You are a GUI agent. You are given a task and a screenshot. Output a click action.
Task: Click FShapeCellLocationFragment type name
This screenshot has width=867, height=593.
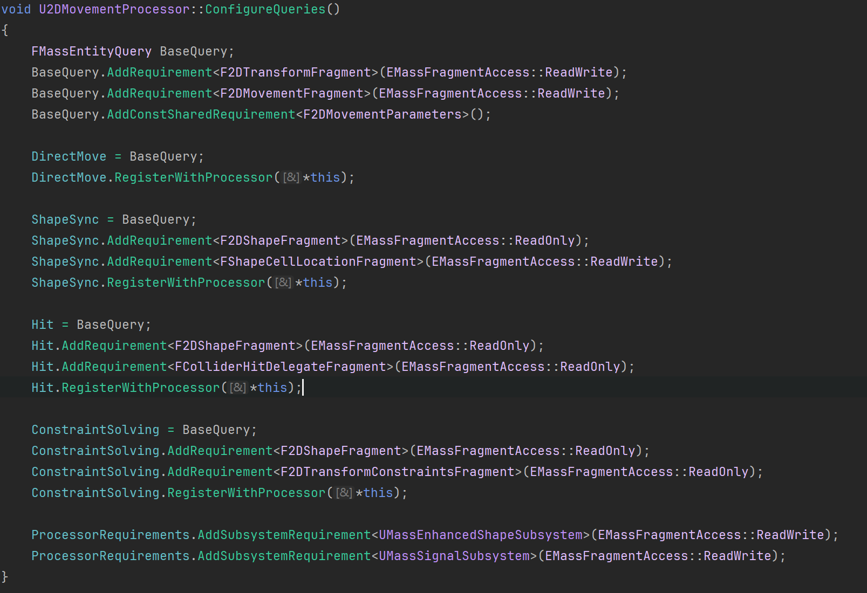coord(318,261)
